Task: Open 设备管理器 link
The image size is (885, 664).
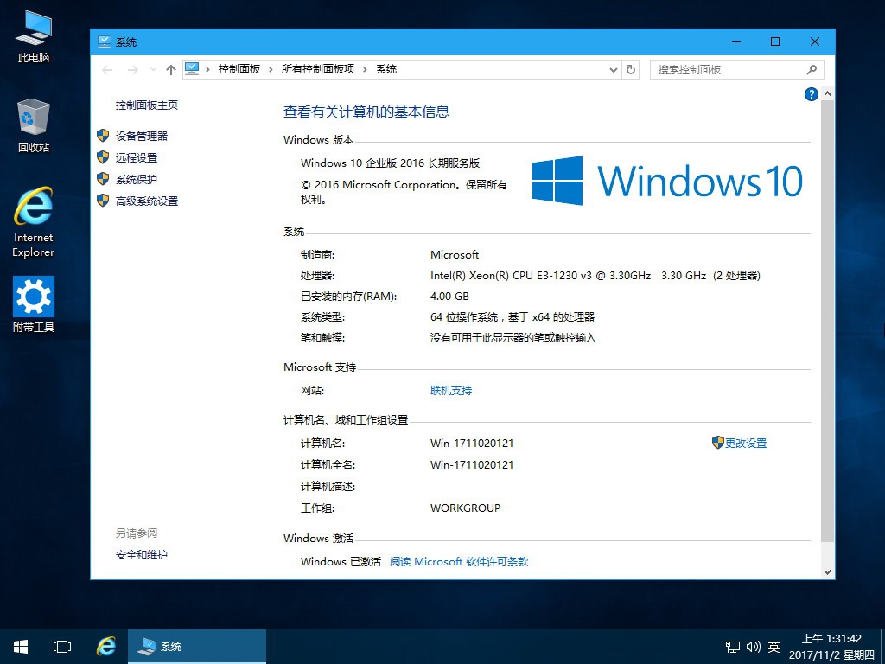Action: click(142, 136)
